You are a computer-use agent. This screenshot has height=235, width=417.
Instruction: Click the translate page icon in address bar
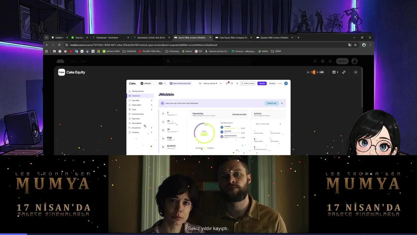click(350, 45)
